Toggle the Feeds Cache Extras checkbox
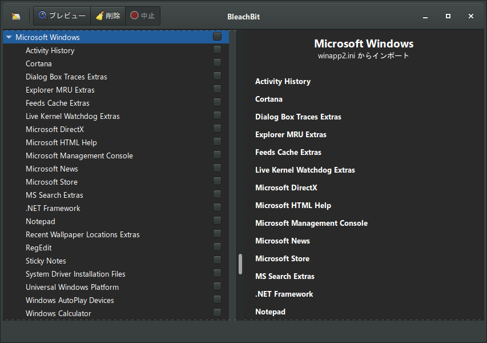This screenshot has width=487, height=343. 217,102
